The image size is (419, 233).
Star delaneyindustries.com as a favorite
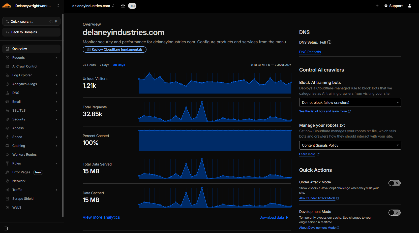click(123, 6)
